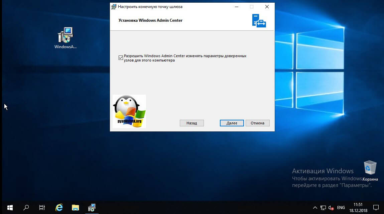Switch input language via ENG indicator

(x=341, y=208)
